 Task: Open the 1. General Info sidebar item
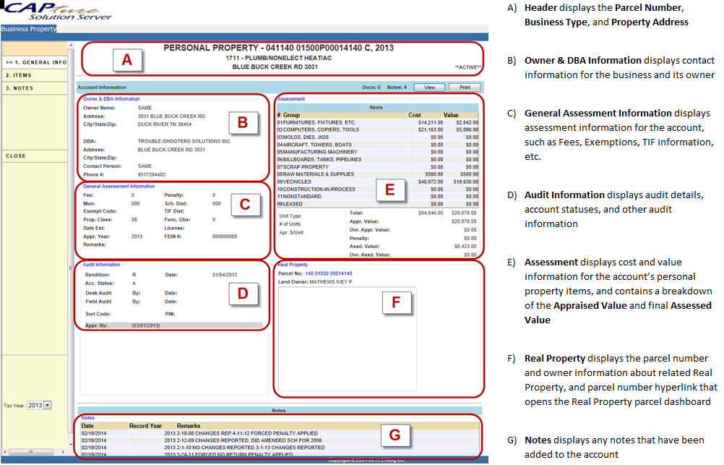[35, 62]
